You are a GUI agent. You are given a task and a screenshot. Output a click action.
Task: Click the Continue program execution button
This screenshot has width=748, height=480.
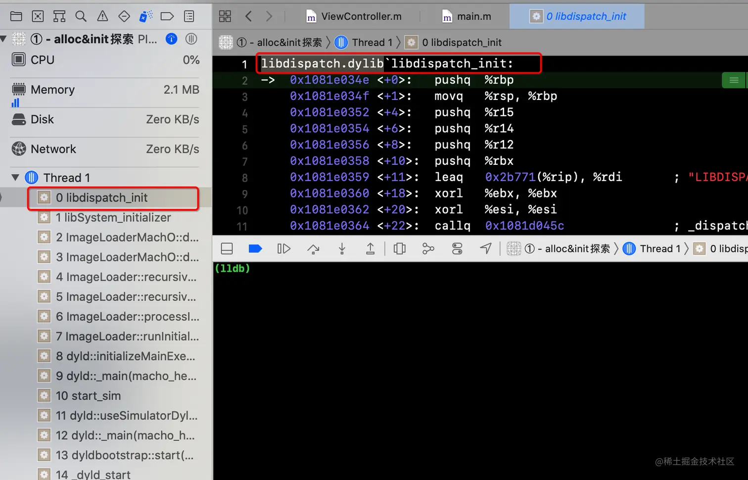coord(283,248)
